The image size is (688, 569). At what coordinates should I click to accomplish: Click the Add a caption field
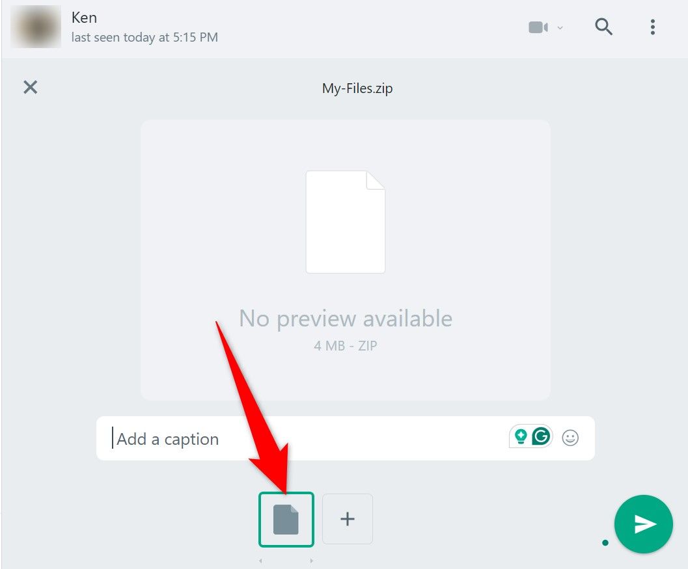(346, 438)
